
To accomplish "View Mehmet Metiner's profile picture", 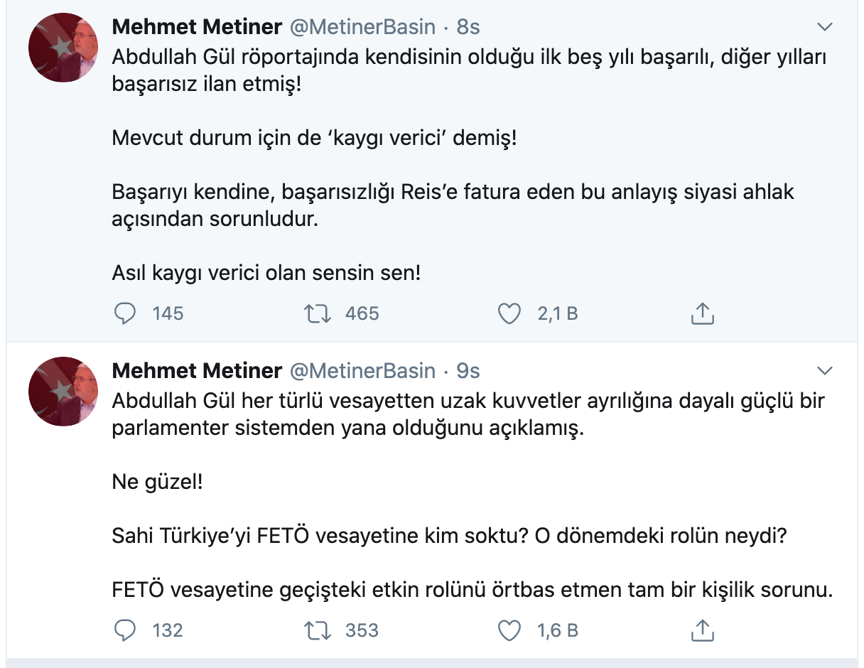I will (63, 48).
